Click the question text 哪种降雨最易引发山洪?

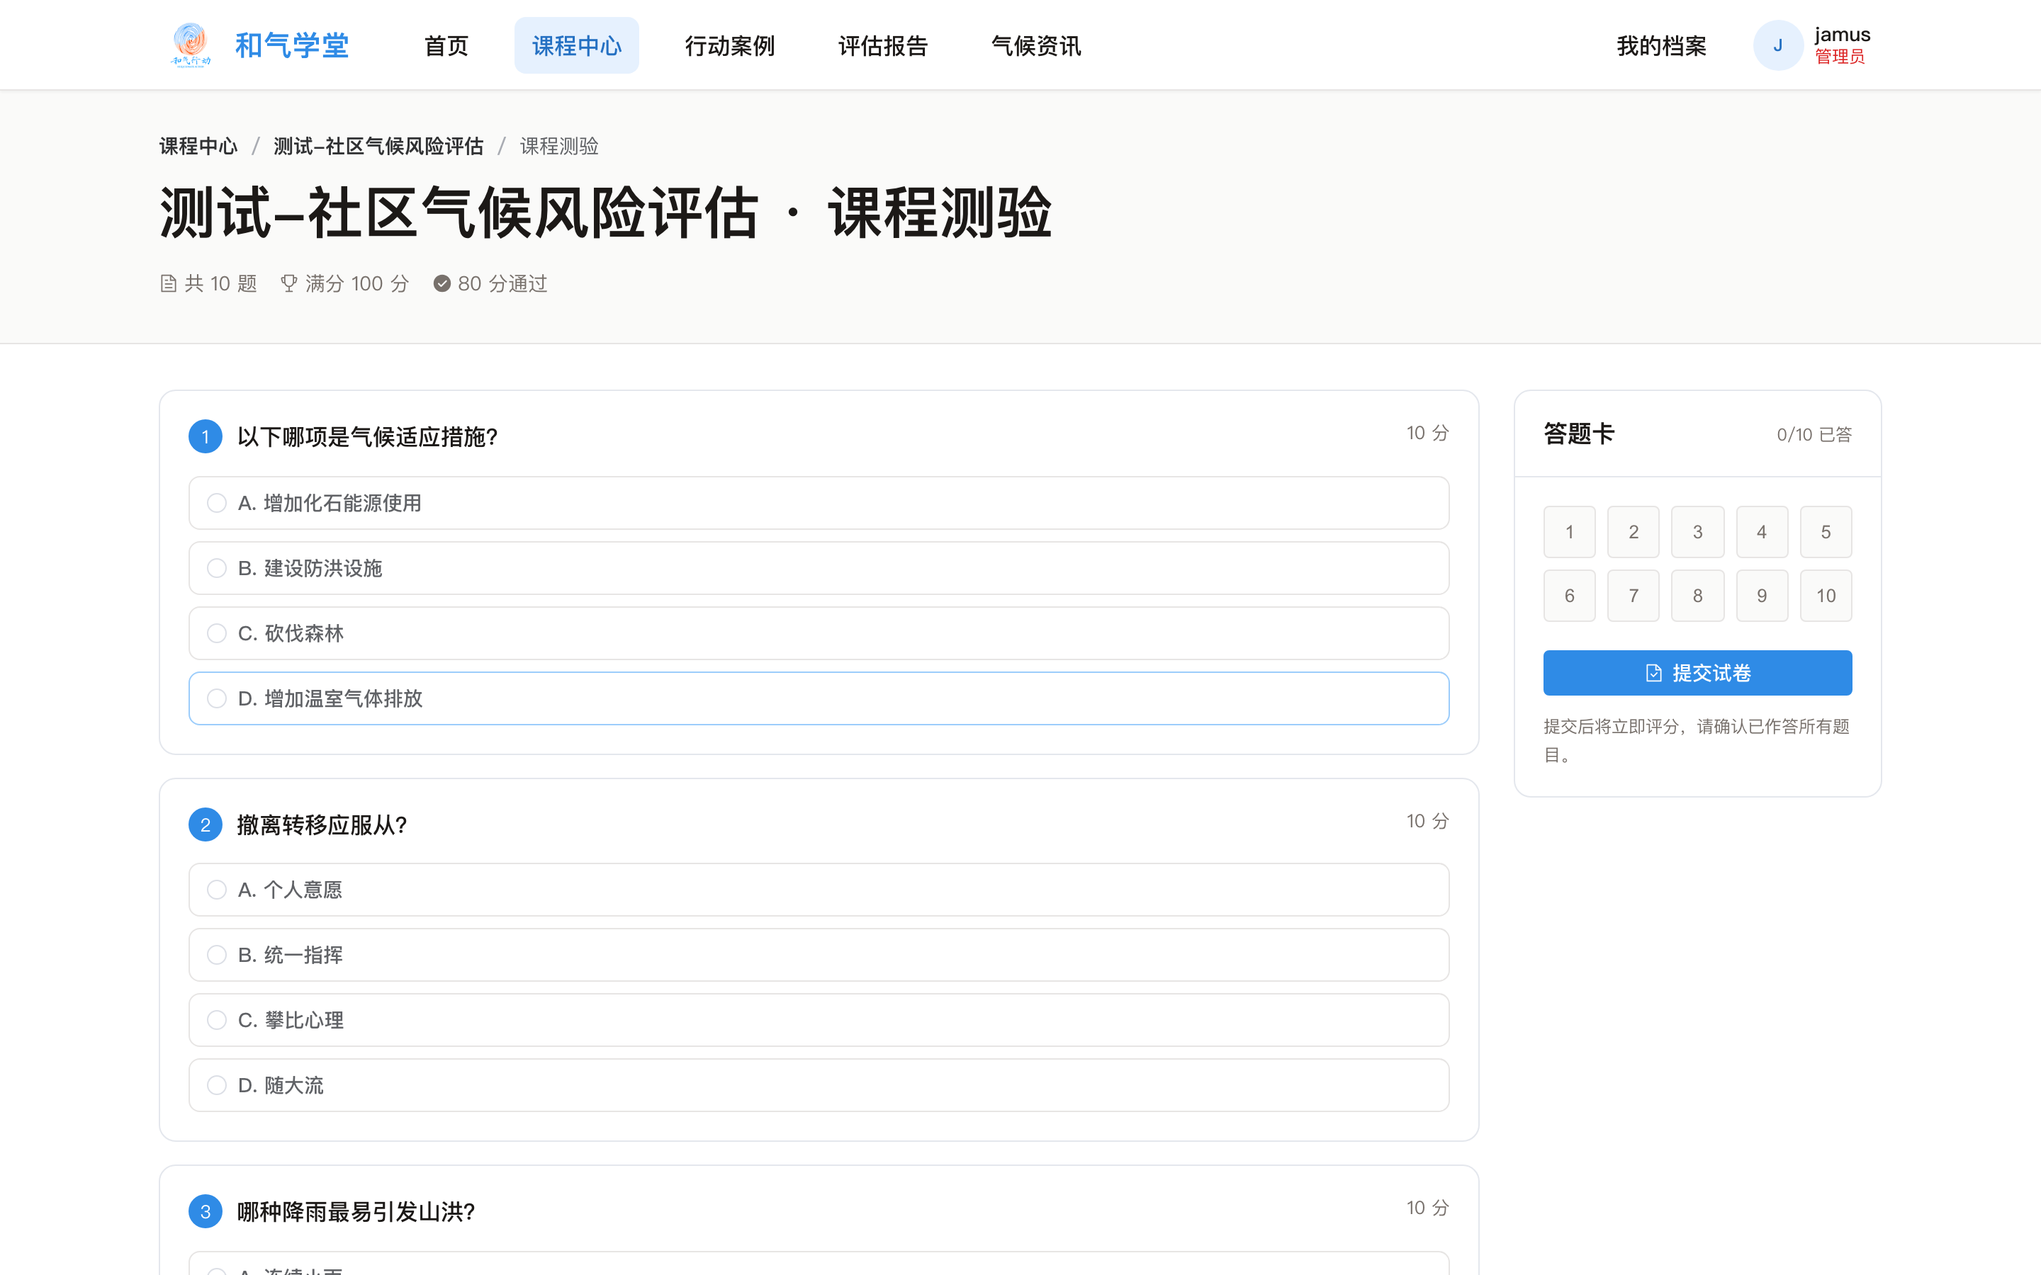(356, 1212)
